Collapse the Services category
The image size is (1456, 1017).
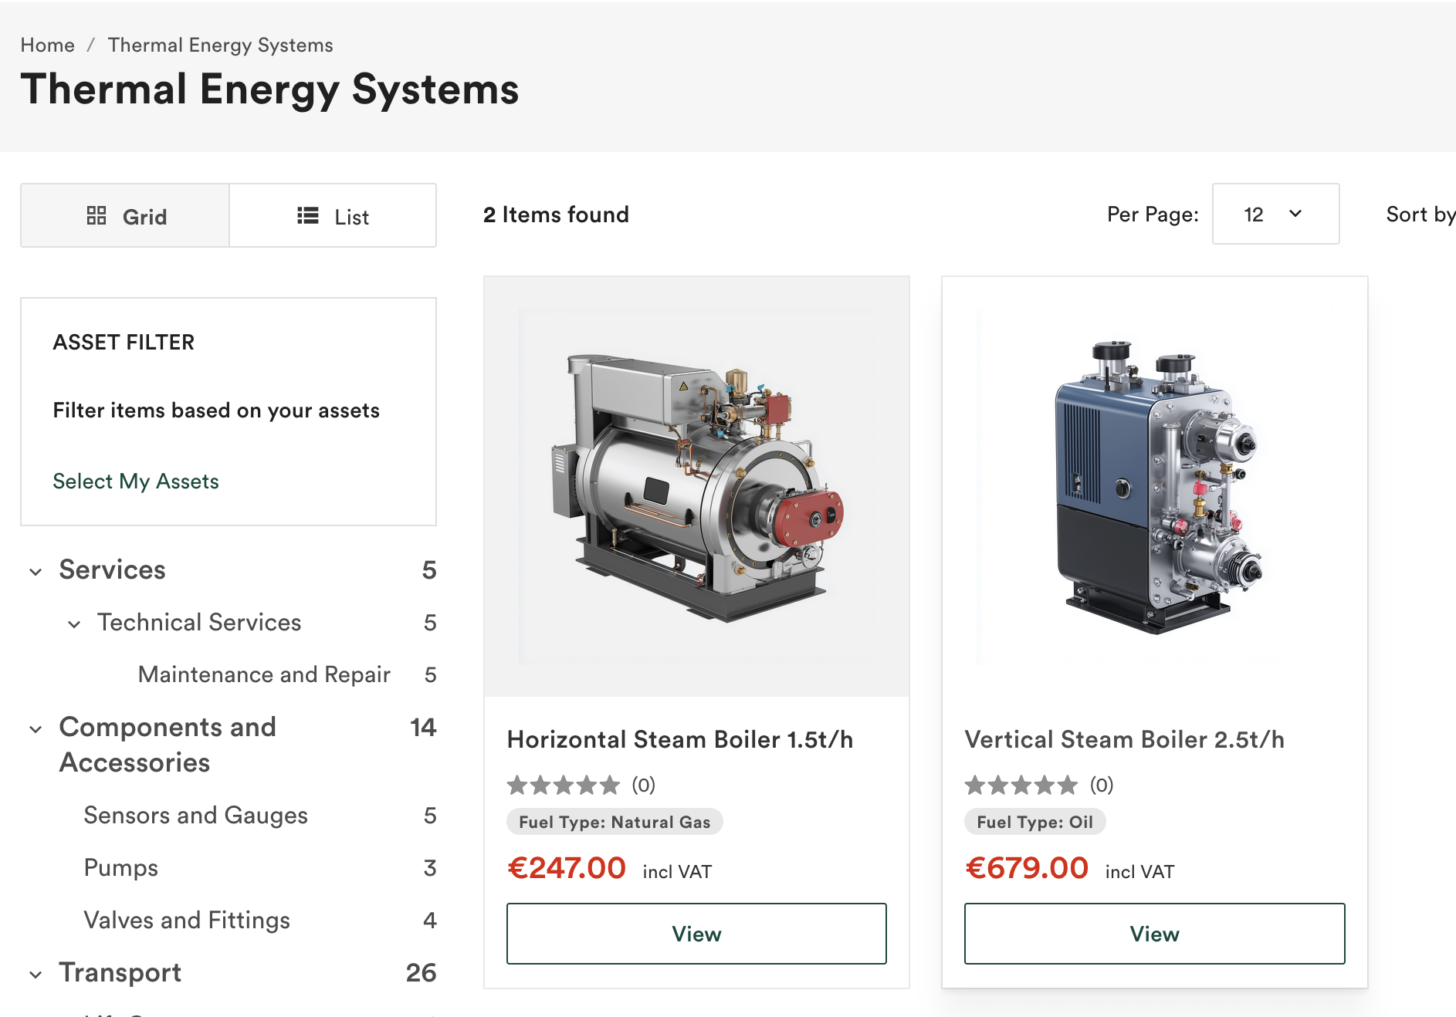click(34, 571)
